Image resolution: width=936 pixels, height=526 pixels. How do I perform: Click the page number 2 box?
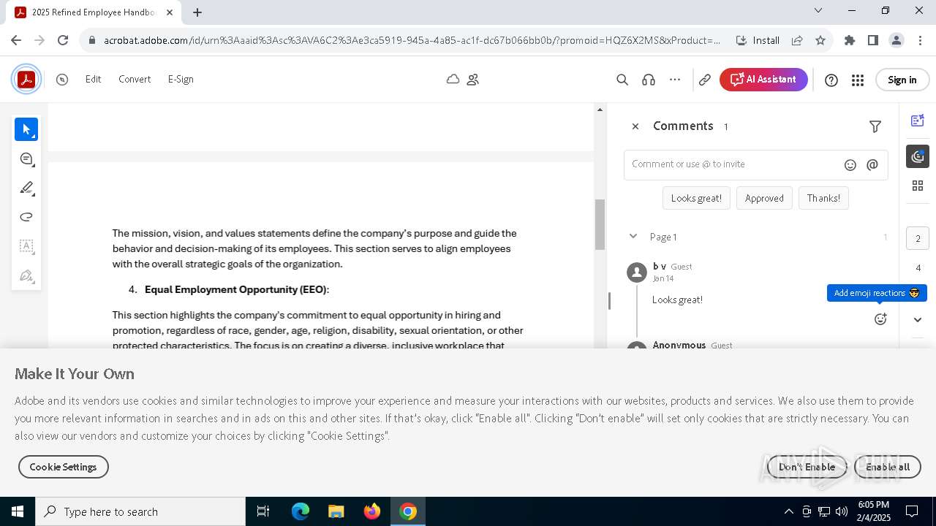pos(918,239)
